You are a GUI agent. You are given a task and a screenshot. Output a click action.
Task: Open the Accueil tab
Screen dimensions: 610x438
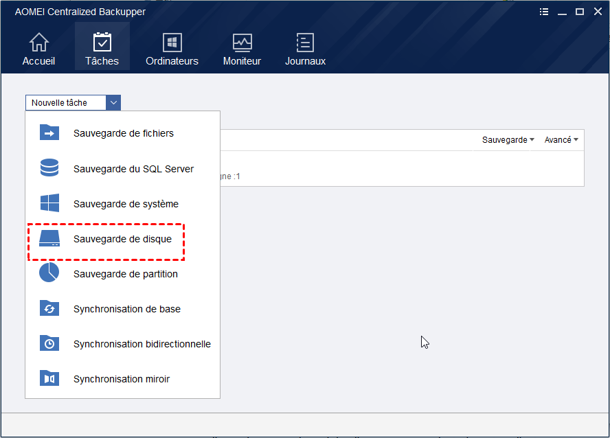(x=38, y=48)
